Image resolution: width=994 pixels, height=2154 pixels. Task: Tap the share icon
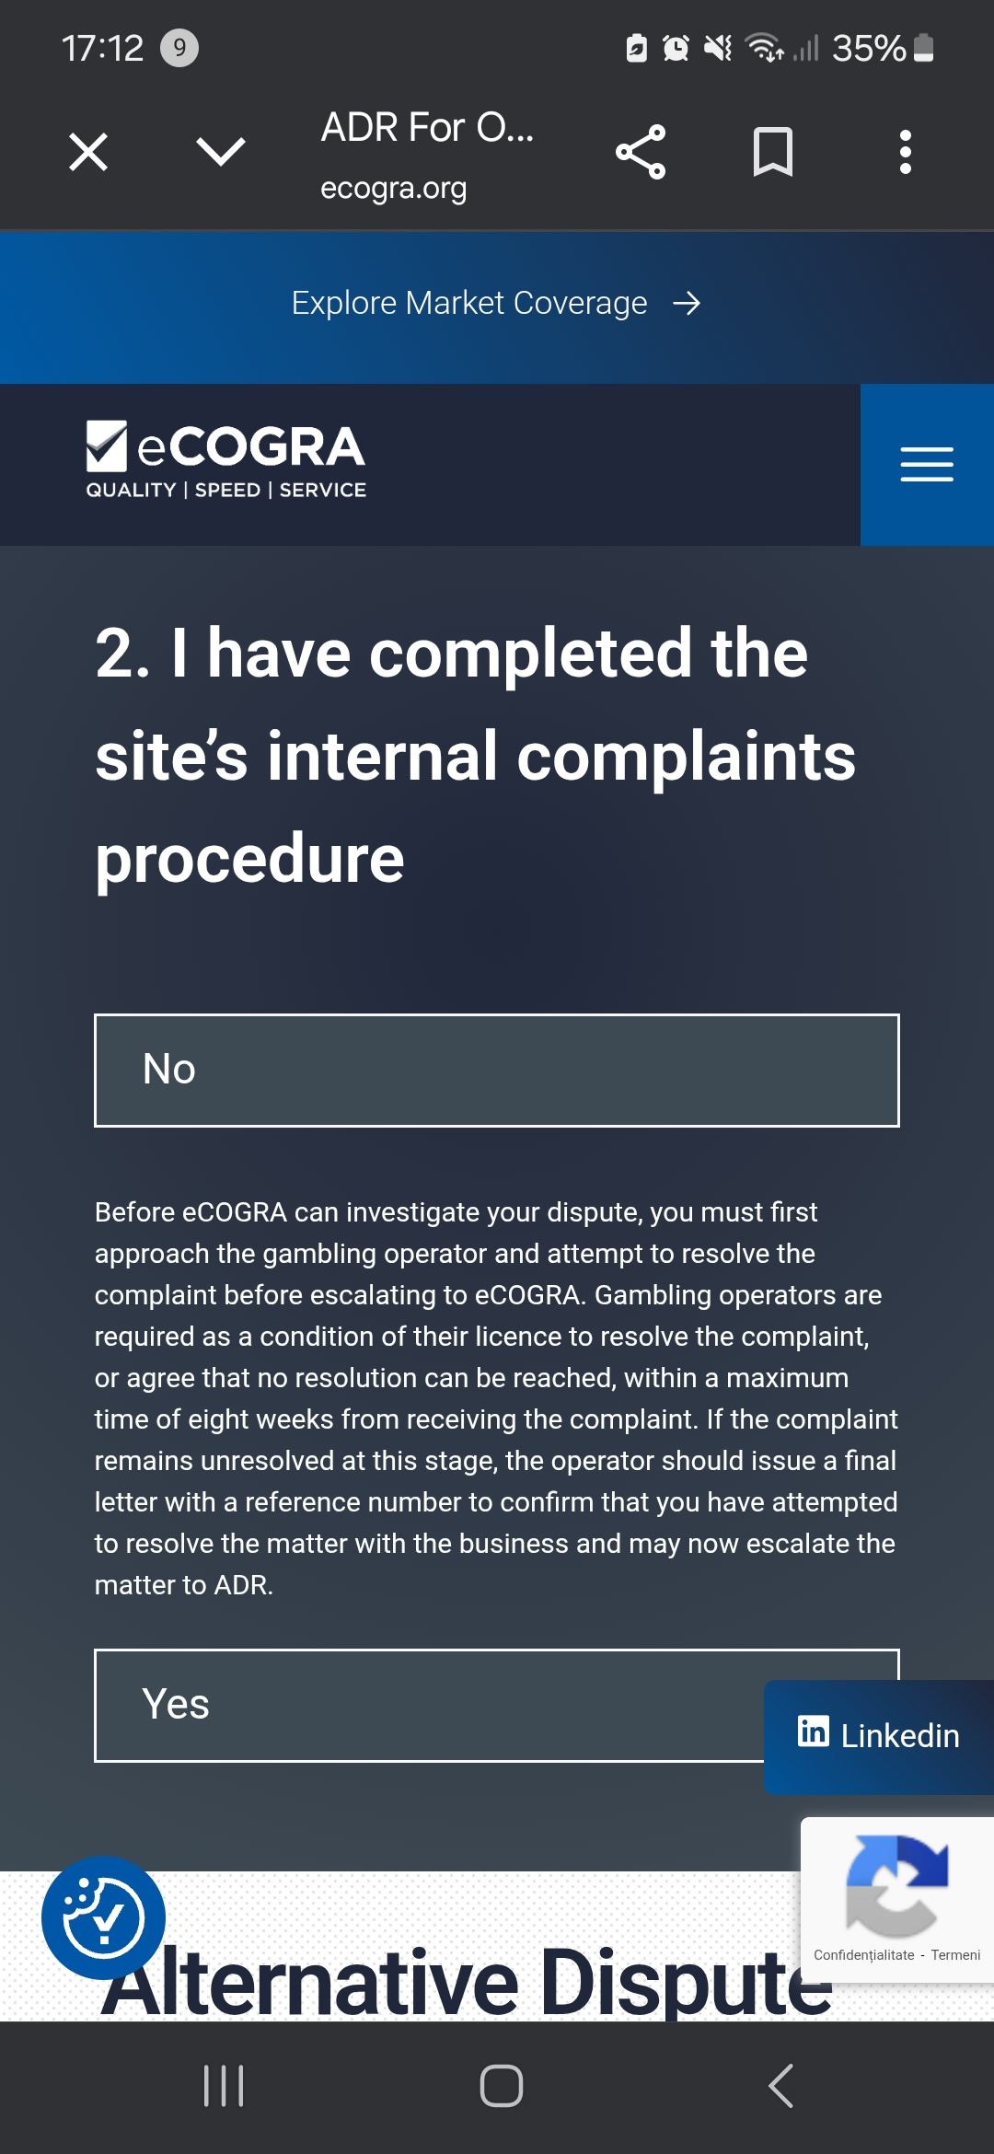[641, 152]
